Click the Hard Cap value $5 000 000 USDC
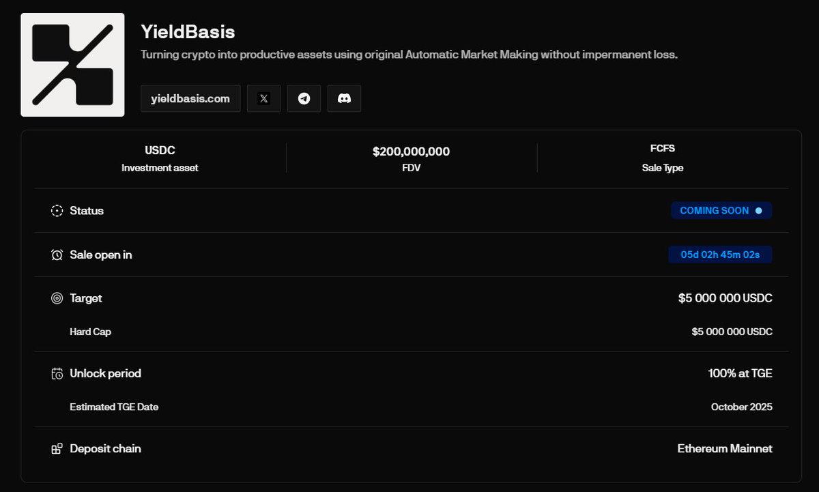Viewport: 819px width, 492px height. tap(732, 332)
